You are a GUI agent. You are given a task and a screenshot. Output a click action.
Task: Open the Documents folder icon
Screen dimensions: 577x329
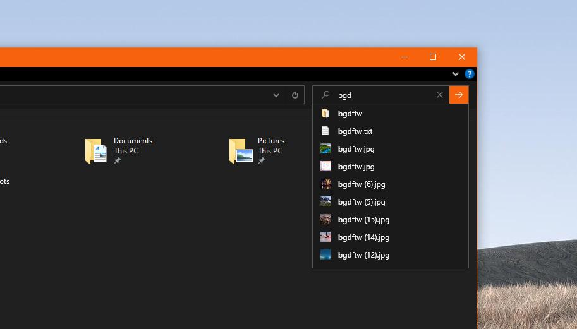(x=96, y=151)
